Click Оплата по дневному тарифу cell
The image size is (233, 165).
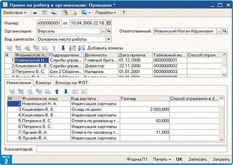(x=95, y=121)
